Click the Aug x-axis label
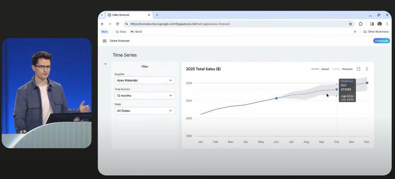Viewport: 395px width, 179px height. click(306, 142)
